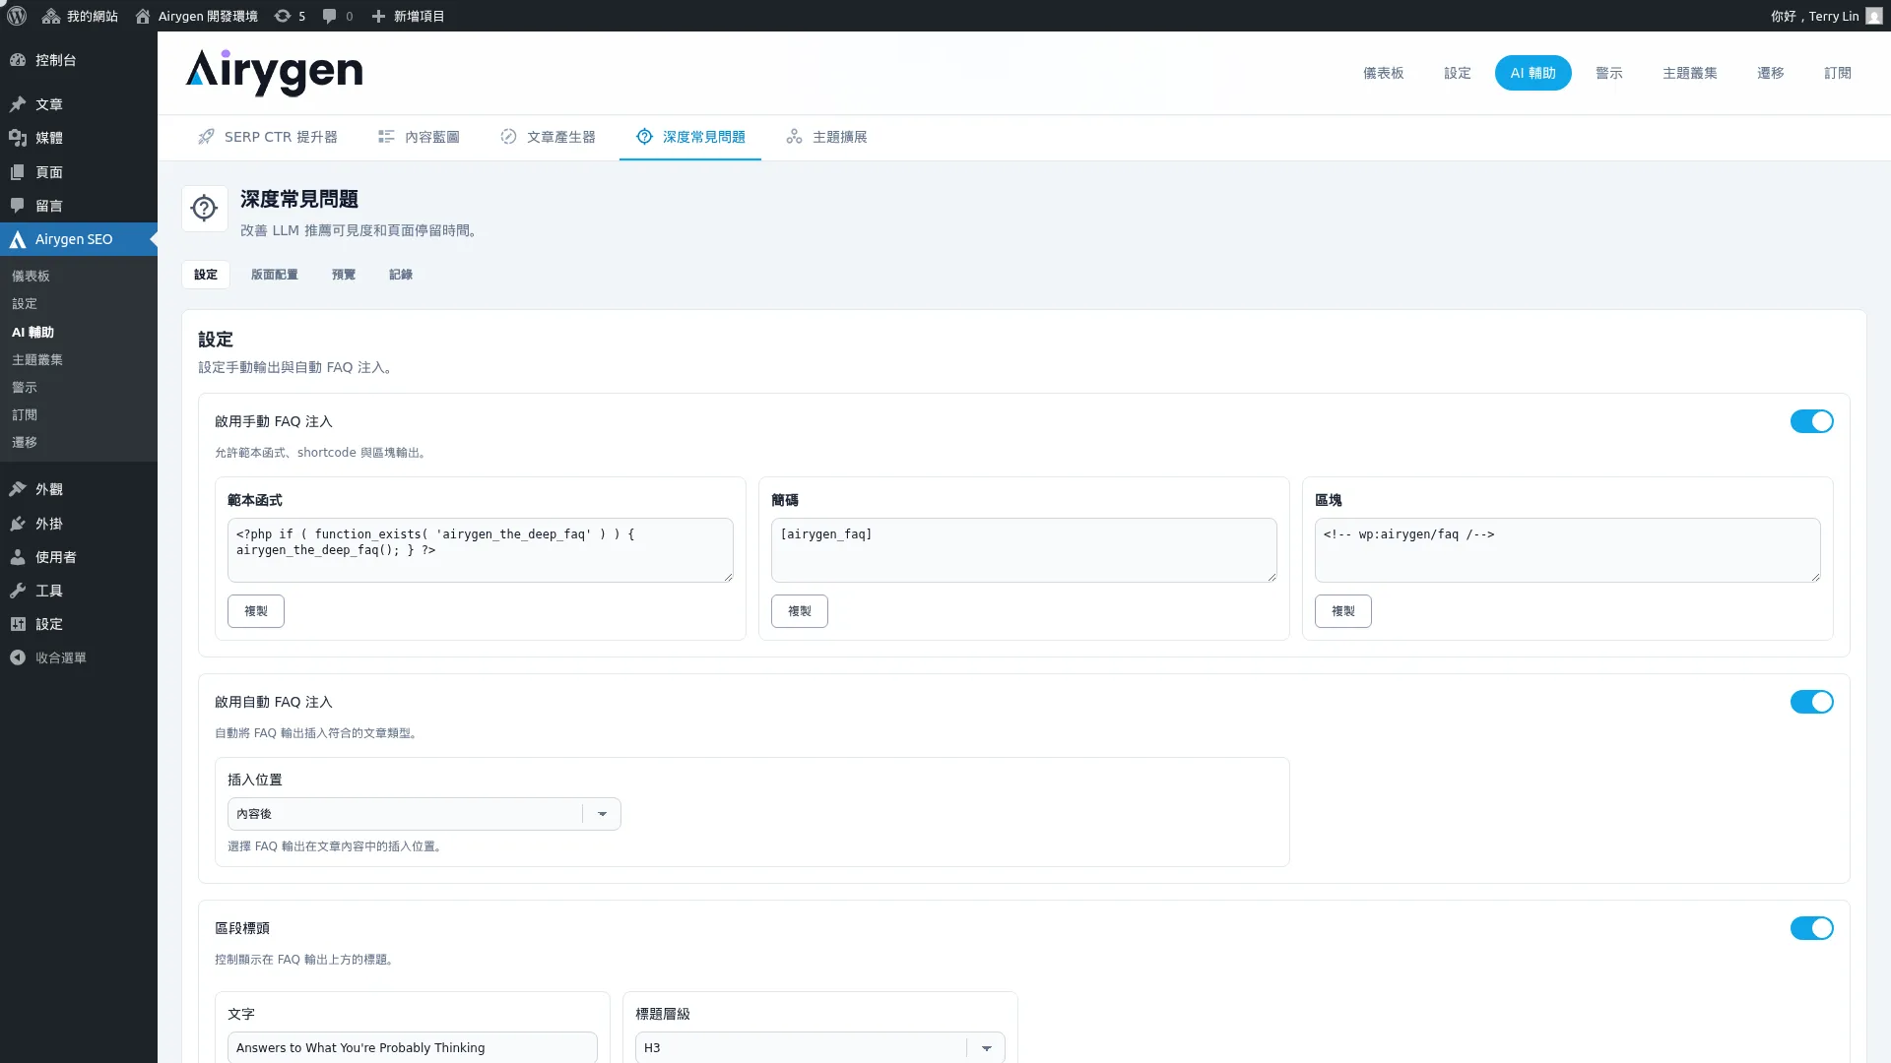The width and height of the screenshot is (1891, 1063).
Task: Click the 外觀 paintbrush icon
Action: (x=18, y=489)
